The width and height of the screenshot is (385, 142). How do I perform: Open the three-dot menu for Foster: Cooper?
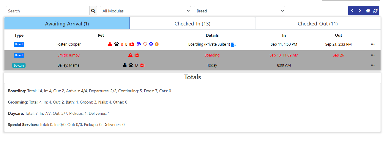click(x=373, y=44)
